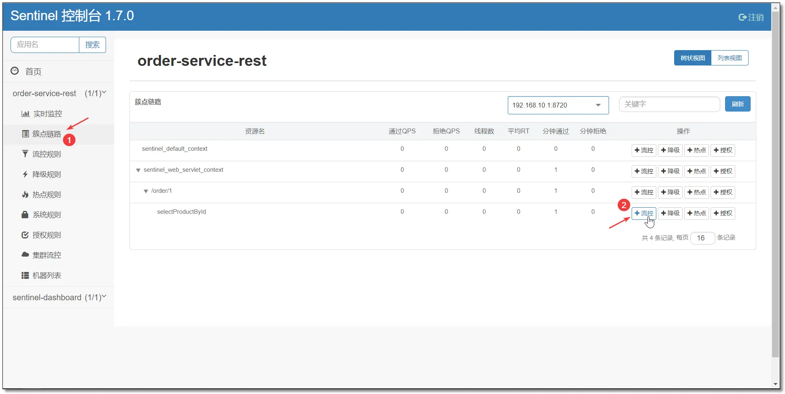The image size is (785, 394).
Task: Switch to 树状视图 view toggle
Action: (x=693, y=58)
